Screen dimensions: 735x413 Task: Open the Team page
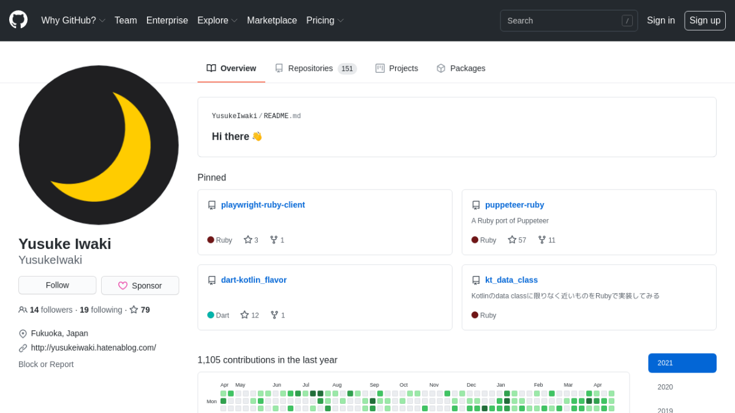(126, 20)
